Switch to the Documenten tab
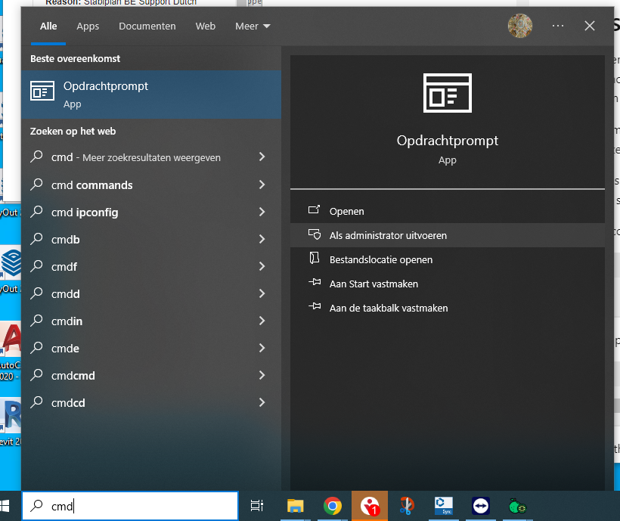 (147, 26)
